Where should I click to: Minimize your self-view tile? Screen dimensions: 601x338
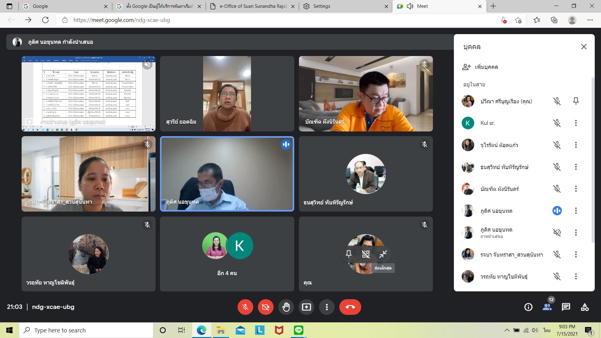pyautogui.click(x=383, y=254)
